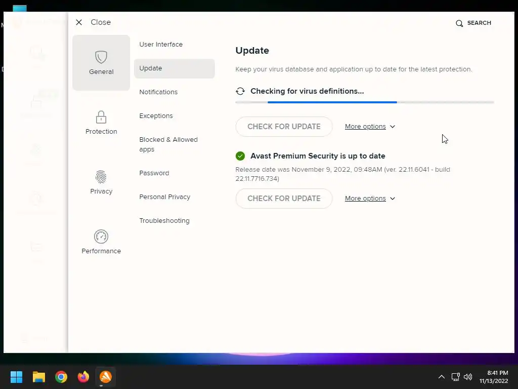Click the 'Avast Premium Security is up to date' text
The height and width of the screenshot is (389, 518).
[x=318, y=156]
